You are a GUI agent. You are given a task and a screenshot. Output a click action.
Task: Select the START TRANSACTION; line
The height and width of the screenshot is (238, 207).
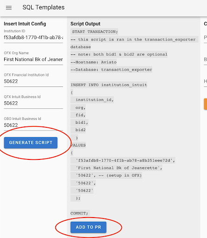95,32
